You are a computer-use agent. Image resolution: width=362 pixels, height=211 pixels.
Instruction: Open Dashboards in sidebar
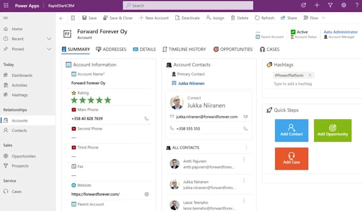tap(22, 75)
